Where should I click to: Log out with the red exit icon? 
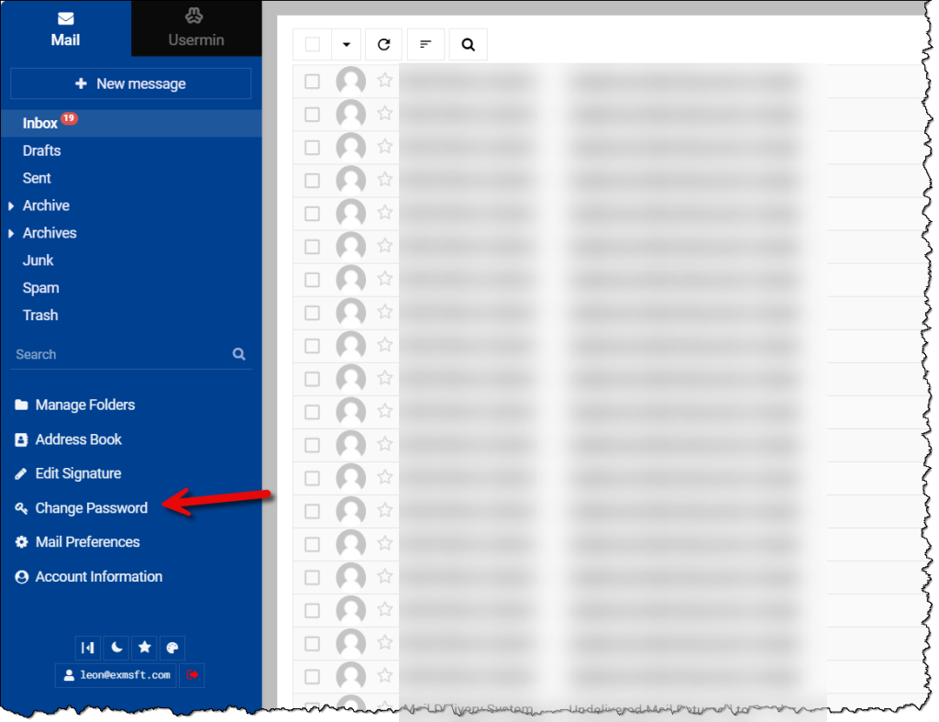(x=190, y=675)
